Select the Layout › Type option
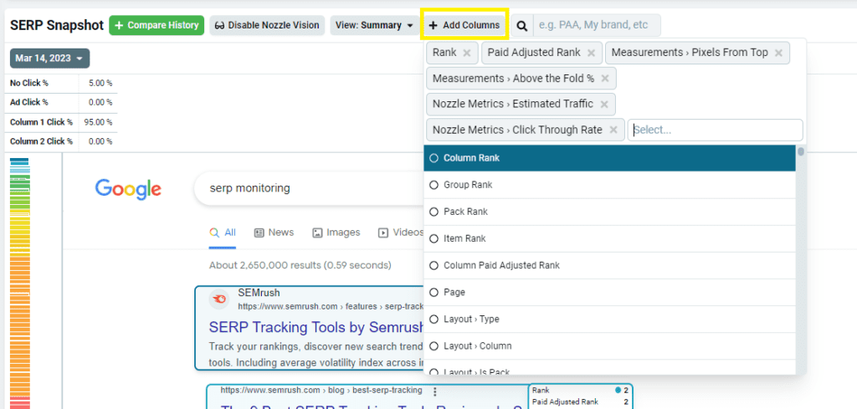857x409 pixels. click(x=609, y=319)
